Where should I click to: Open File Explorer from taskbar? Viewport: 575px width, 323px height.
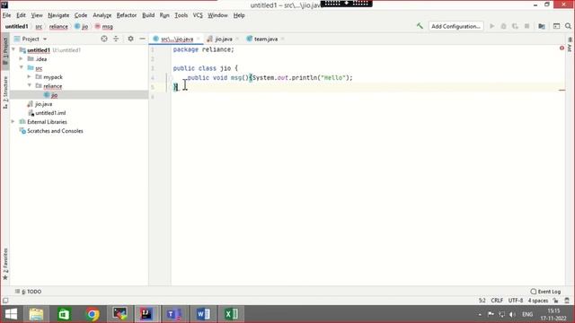[x=36, y=314]
